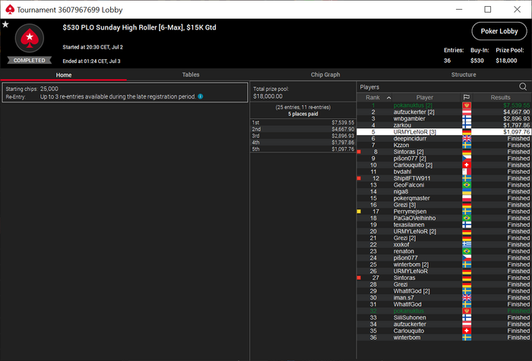Image resolution: width=532 pixels, height=361 pixels.
Task: Open the re-entry info icon
Action: (x=201, y=96)
